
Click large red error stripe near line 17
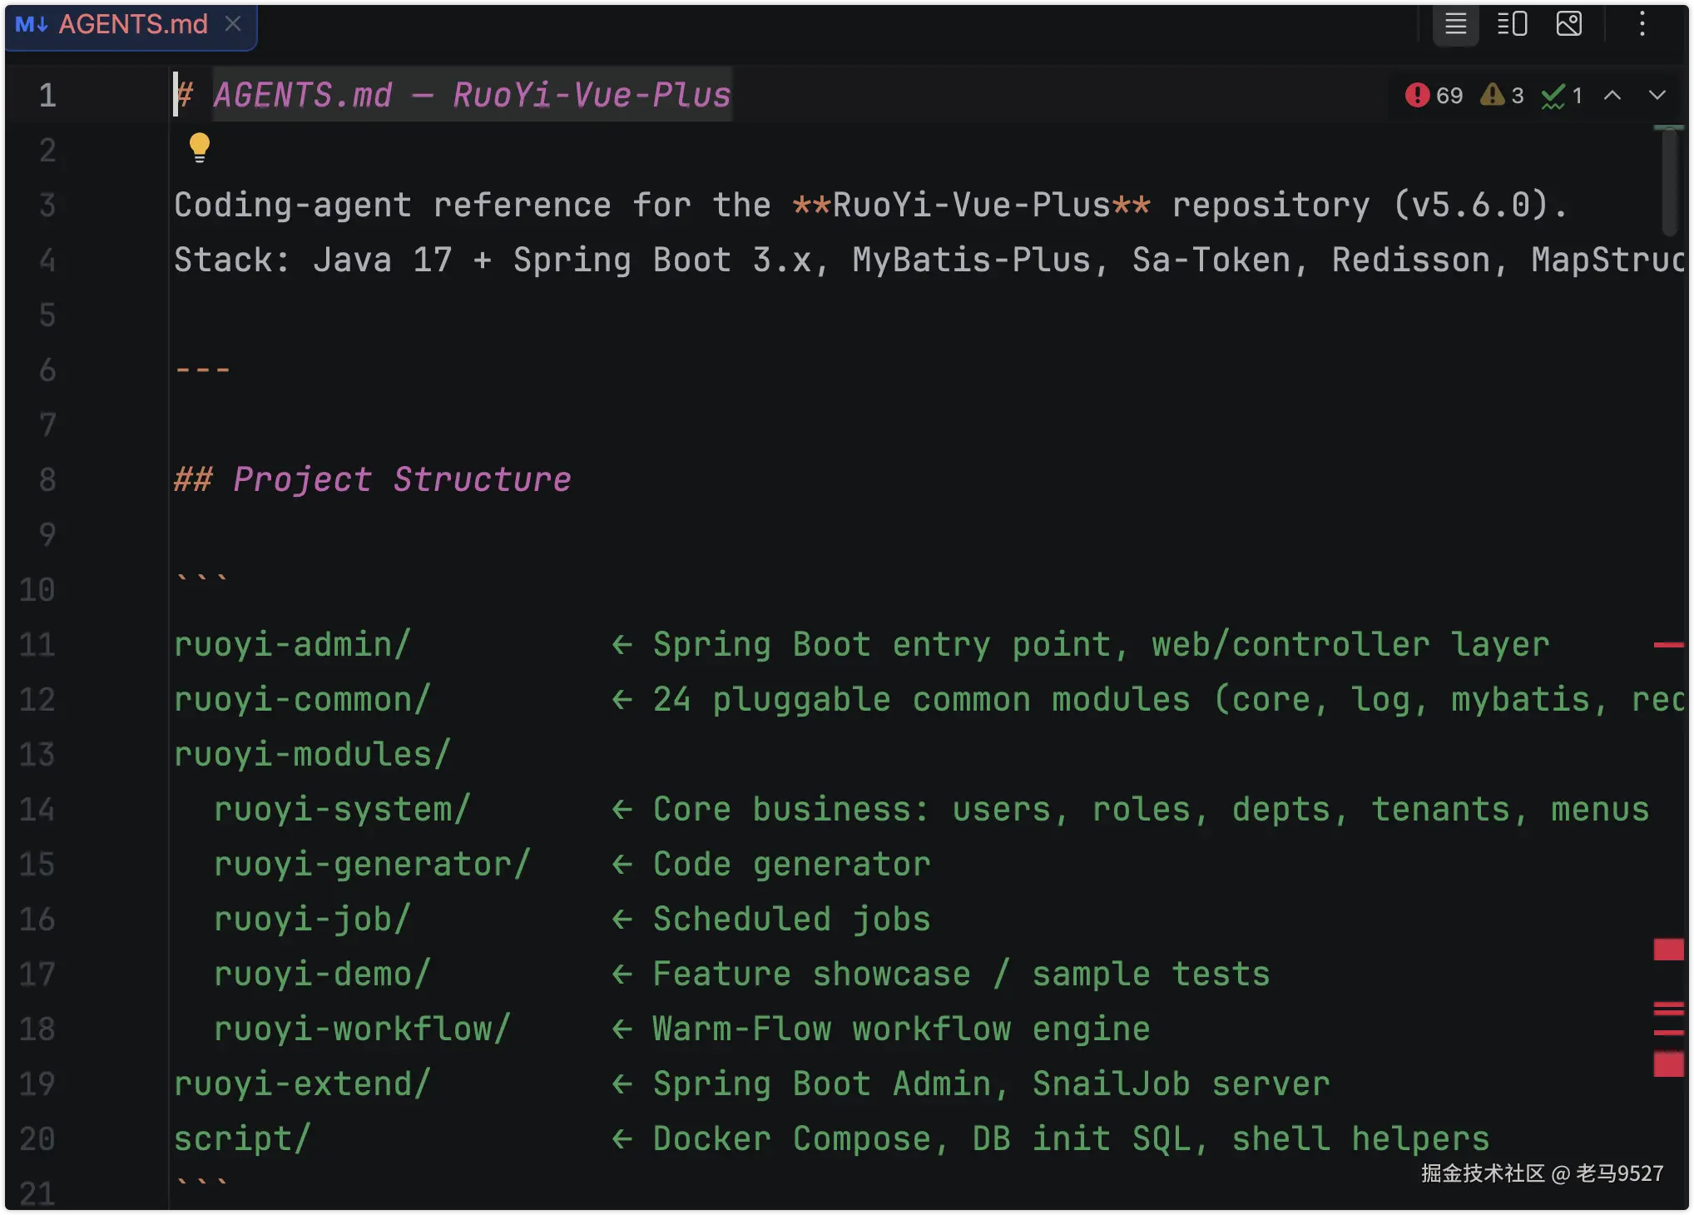tap(1668, 950)
